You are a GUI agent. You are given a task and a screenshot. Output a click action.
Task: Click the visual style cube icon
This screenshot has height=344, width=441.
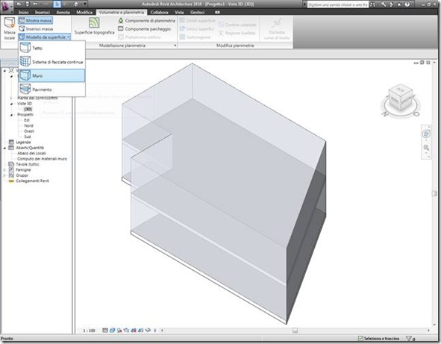pos(112,331)
